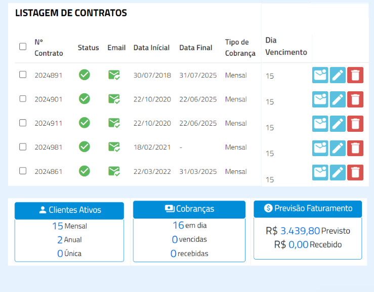
Task: Click the 15 Mensal active clients count
Action: point(70,226)
